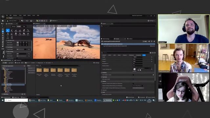Select the Flatten landscape tool

20,30
